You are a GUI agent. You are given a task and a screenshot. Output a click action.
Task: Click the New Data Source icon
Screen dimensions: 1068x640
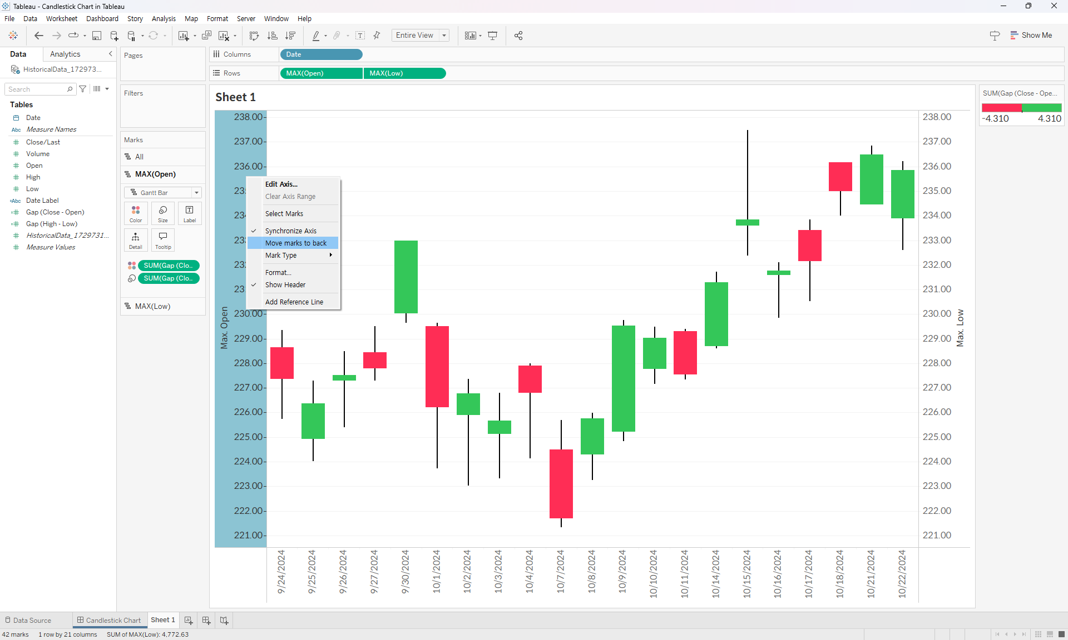coord(114,36)
